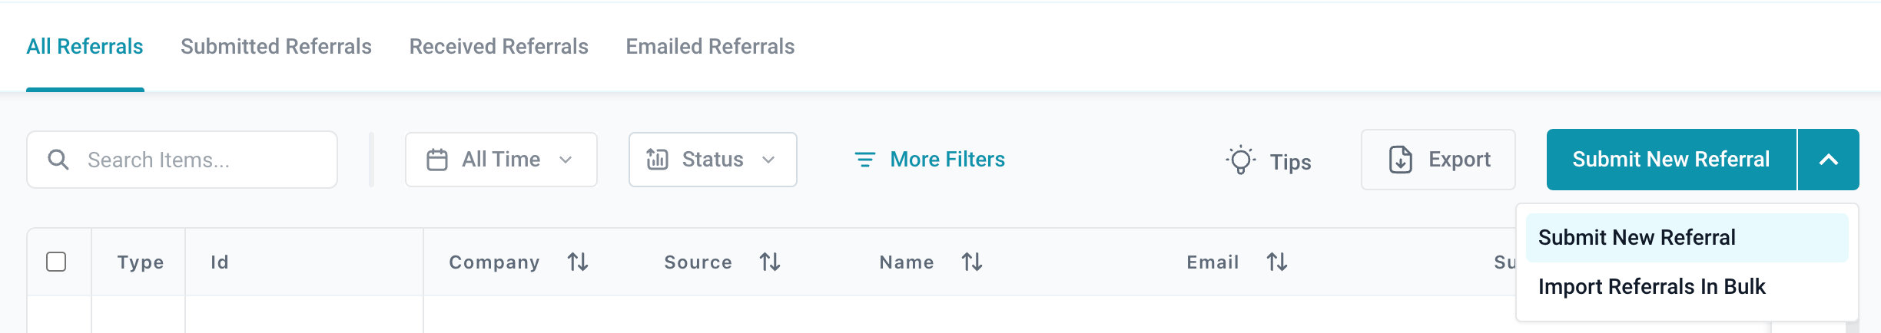Viewport: 1881px width, 333px height.
Task: Click the Status chart icon
Action: point(657,159)
